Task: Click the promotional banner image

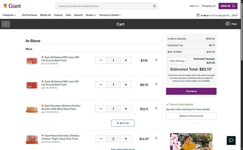Action: [x=191, y=142]
